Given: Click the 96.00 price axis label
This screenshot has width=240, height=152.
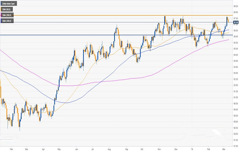Looking at the screenshot, I should point(236,37).
